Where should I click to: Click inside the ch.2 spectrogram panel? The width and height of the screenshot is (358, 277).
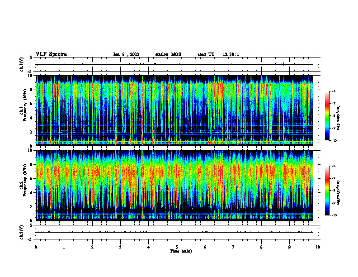click(174, 186)
